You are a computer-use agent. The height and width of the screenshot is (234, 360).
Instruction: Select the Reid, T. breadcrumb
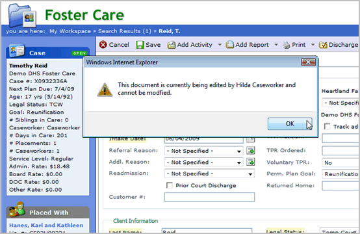point(170,31)
